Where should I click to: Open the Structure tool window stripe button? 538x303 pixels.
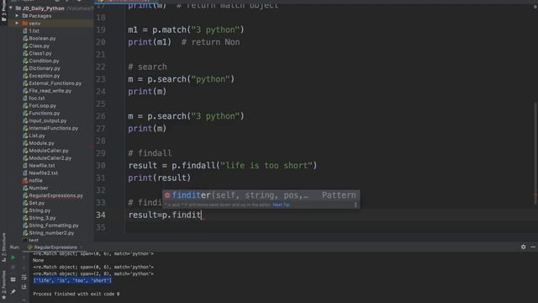[x=3, y=247]
